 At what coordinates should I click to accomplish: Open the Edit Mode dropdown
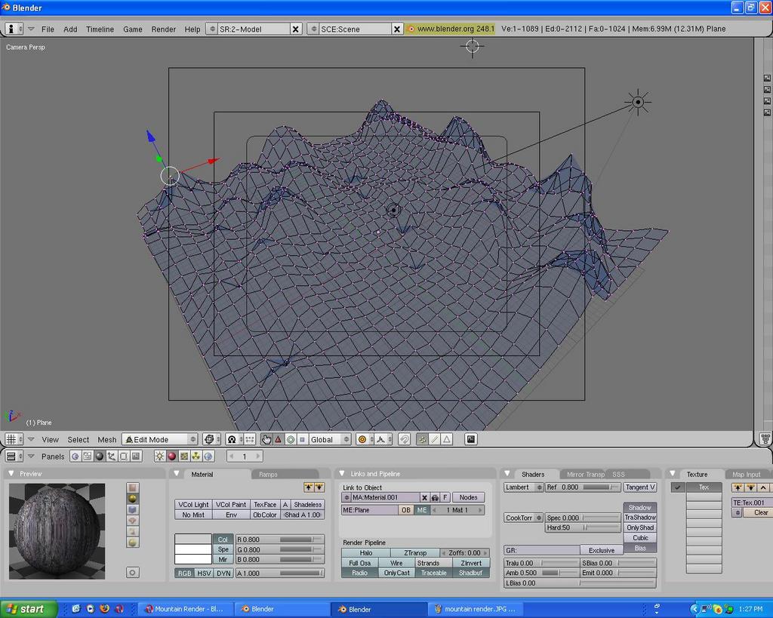tap(160, 439)
